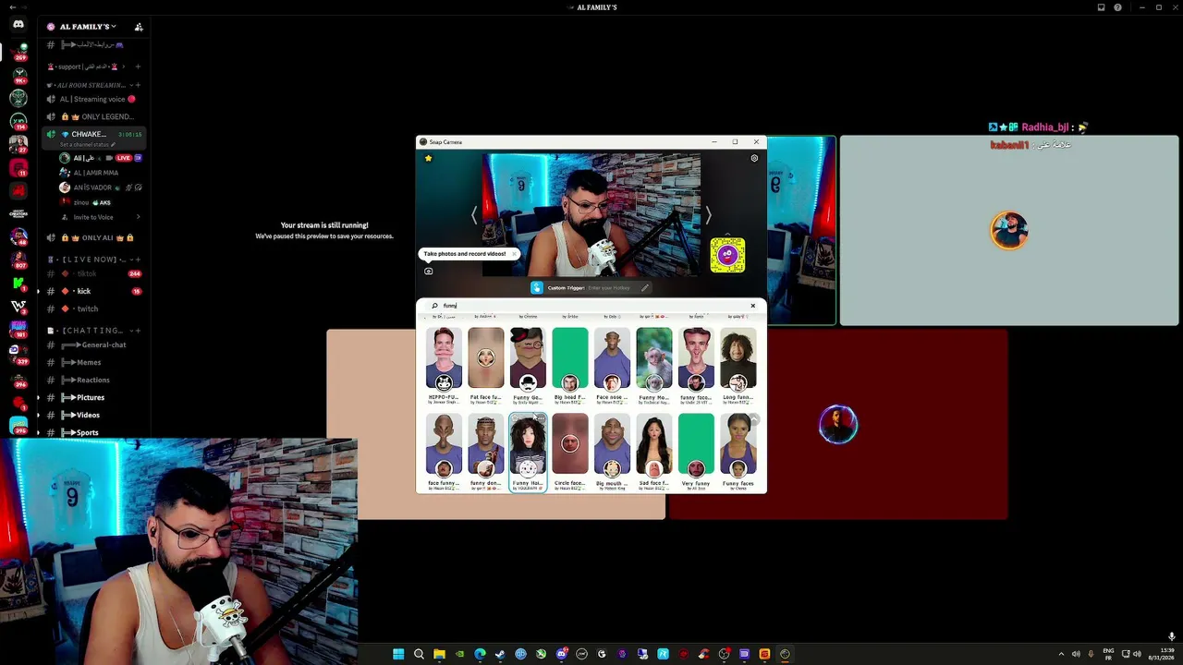Clear the lens search with the X
The width and height of the screenshot is (1183, 665).
pos(752,306)
